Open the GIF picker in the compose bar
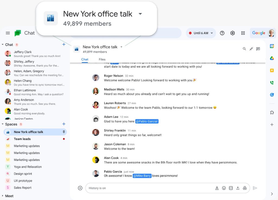Viewport: 278px width, 200px height. (231, 188)
